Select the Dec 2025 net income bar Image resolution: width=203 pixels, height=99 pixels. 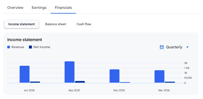(125, 82)
